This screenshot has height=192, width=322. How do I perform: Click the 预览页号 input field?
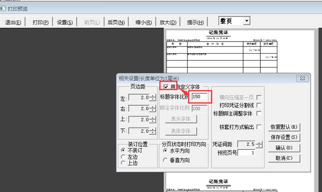tap(246, 152)
